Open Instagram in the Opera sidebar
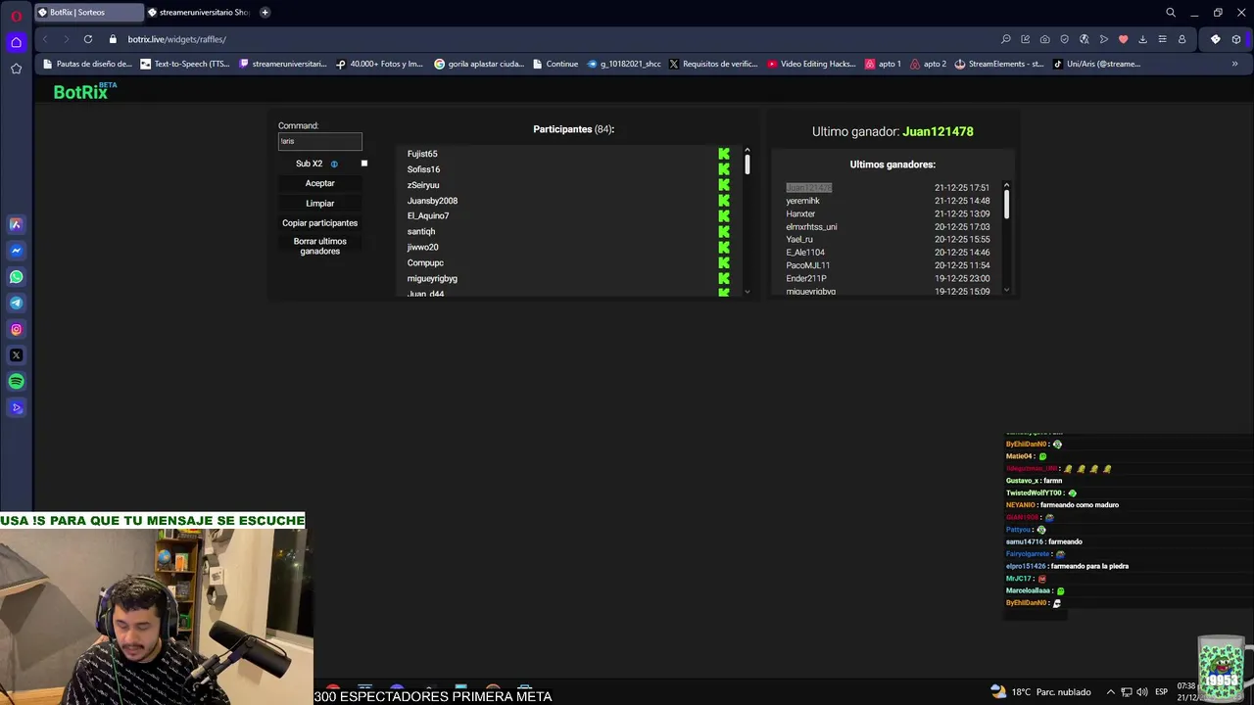Viewport: 1254px width, 705px height. tap(16, 329)
